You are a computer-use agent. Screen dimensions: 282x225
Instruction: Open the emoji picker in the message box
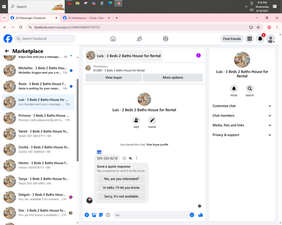(x=192, y=215)
